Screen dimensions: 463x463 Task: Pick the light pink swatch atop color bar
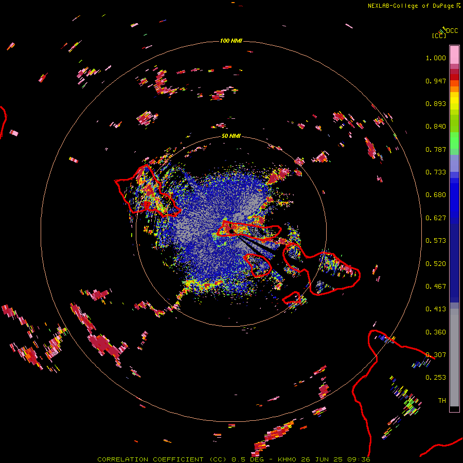454,55
